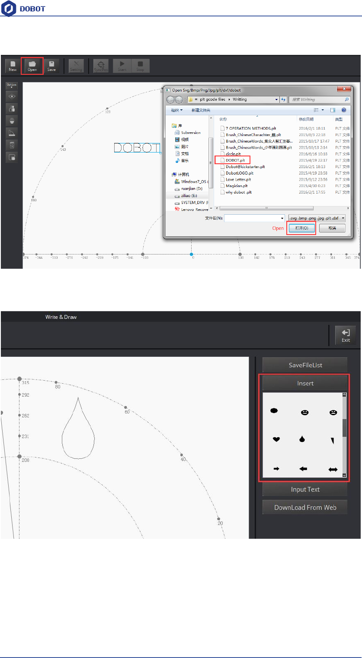The image size is (362, 658).
Task: Click the forward arrow in the file dialog
Action: click(179, 99)
